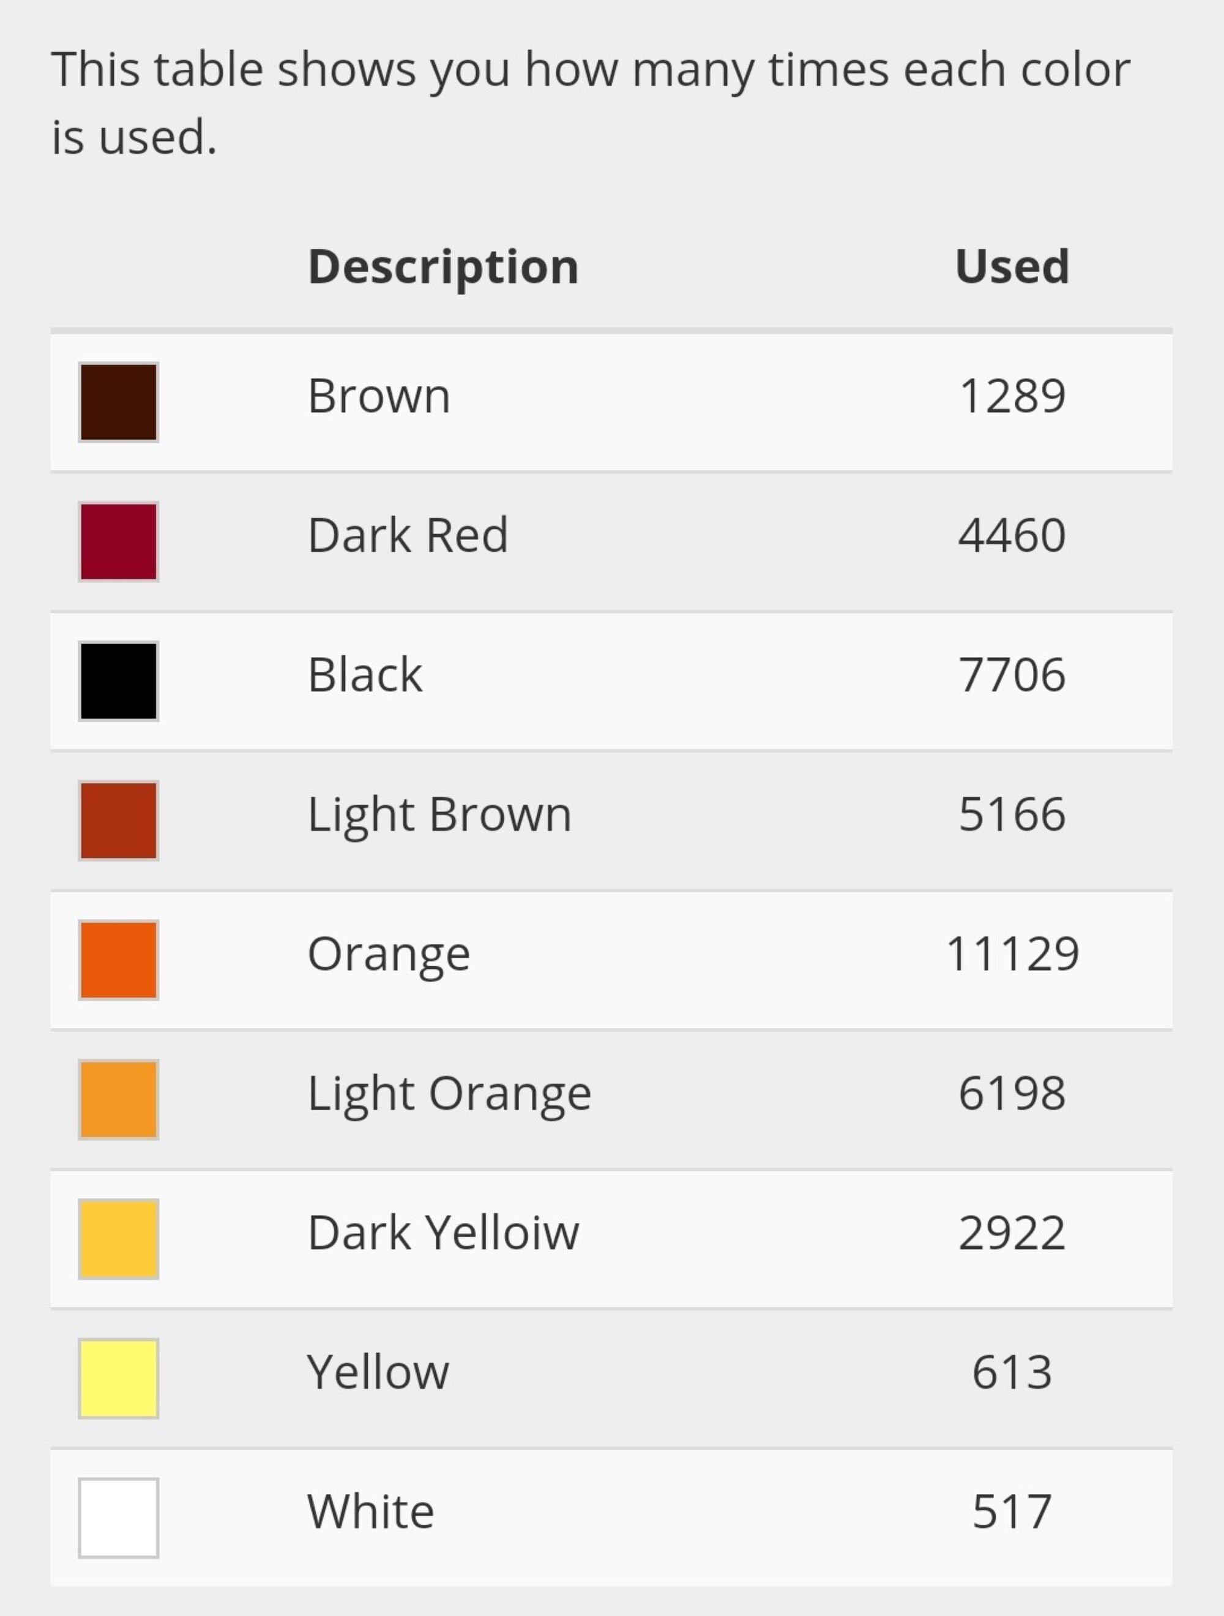
Task: Click the White usage count 517
Action: pos(1012,1513)
